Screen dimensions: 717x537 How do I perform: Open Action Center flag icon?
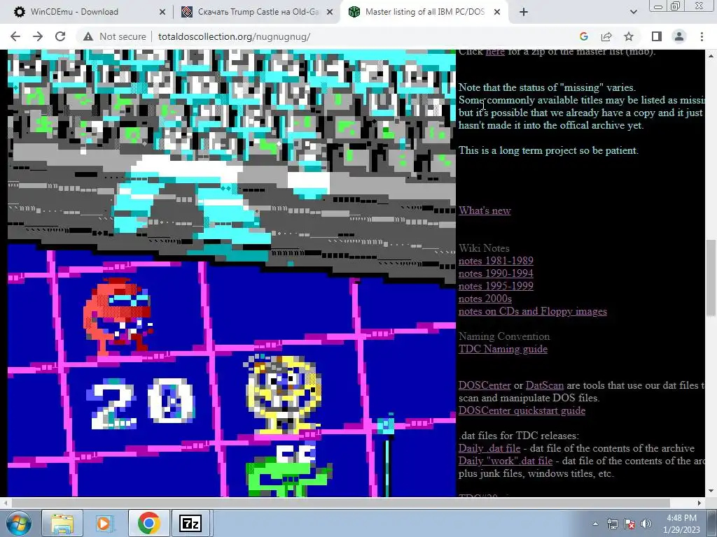click(x=629, y=524)
